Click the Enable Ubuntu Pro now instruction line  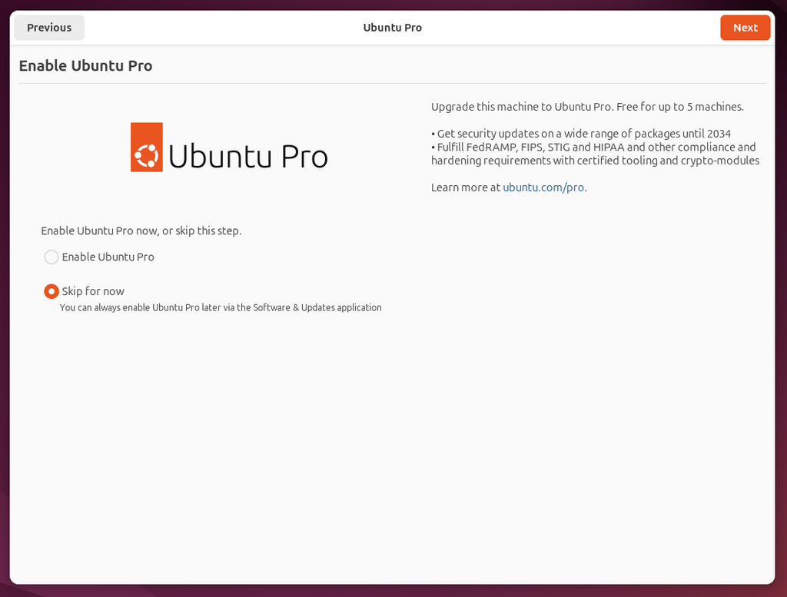pyautogui.click(x=141, y=230)
